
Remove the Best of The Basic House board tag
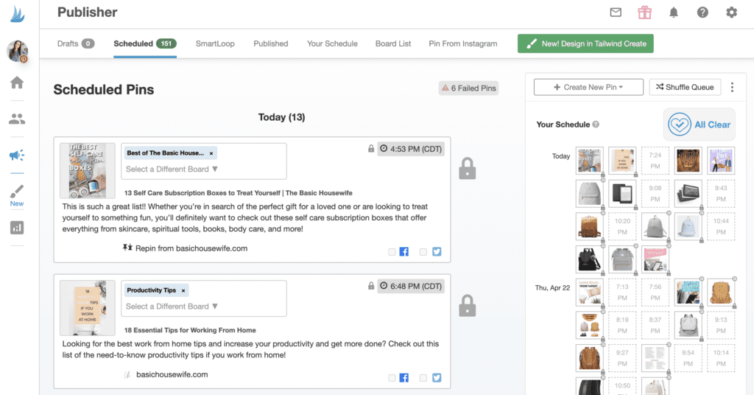211,153
